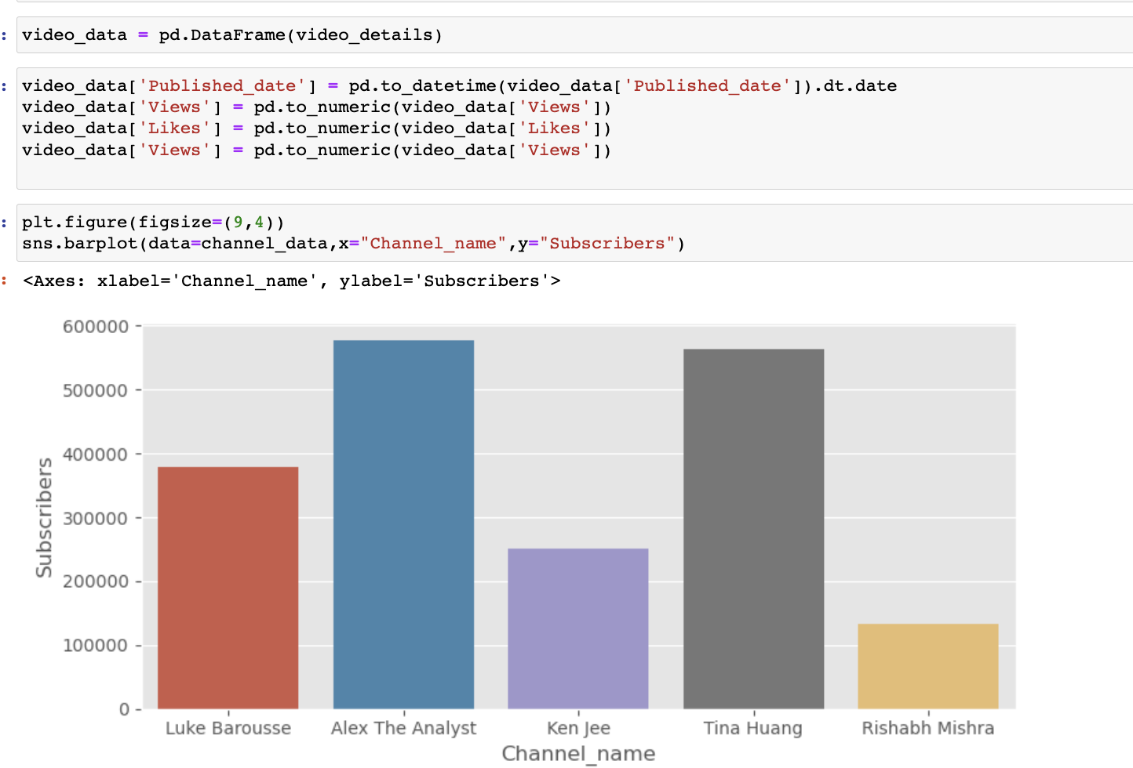Select the gray Tina Huang bar
Viewport: 1133px width, 768px height.
(x=753, y=529)
